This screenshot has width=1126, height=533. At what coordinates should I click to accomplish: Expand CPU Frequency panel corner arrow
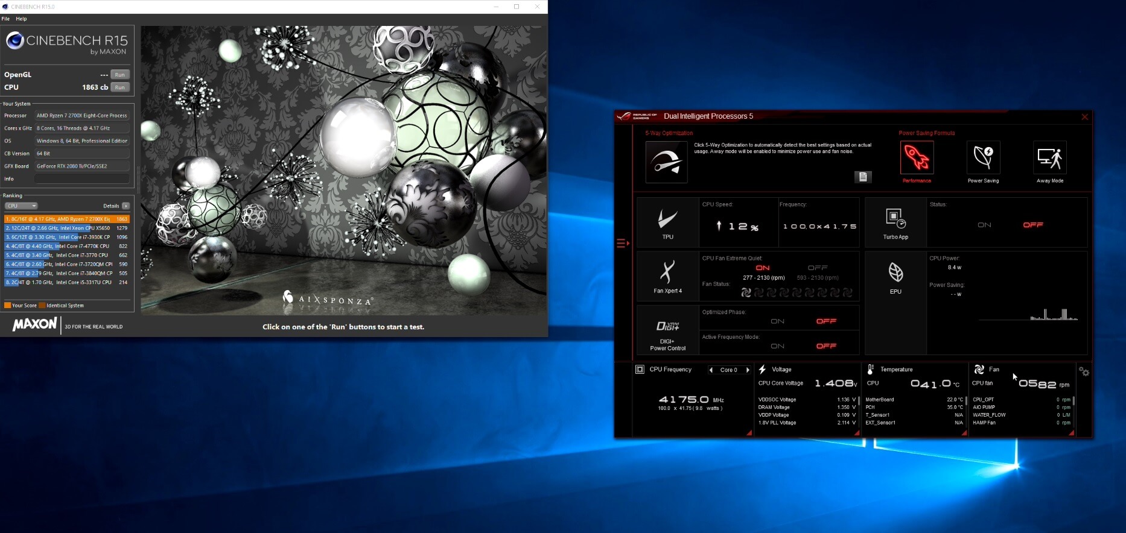[x=749, y=433]
